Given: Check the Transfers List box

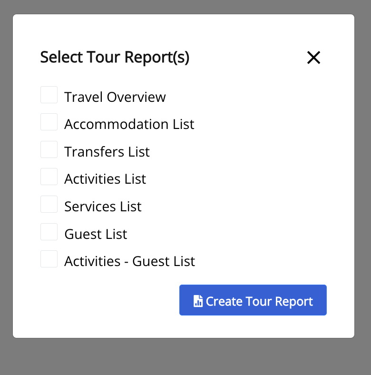Looking at the screenshot, I should [x=49, y=149].
